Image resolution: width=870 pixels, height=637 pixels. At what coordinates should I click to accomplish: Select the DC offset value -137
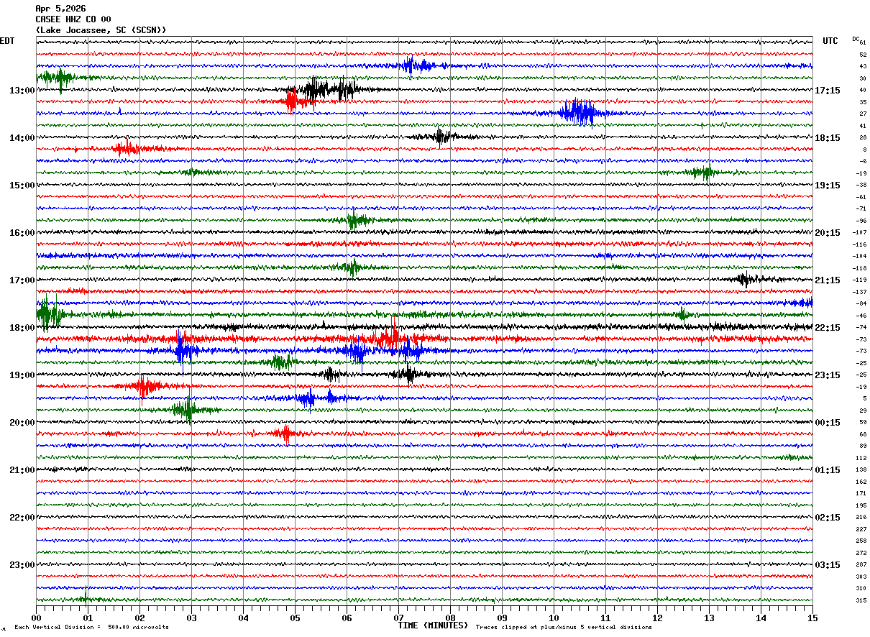point(859,292)
